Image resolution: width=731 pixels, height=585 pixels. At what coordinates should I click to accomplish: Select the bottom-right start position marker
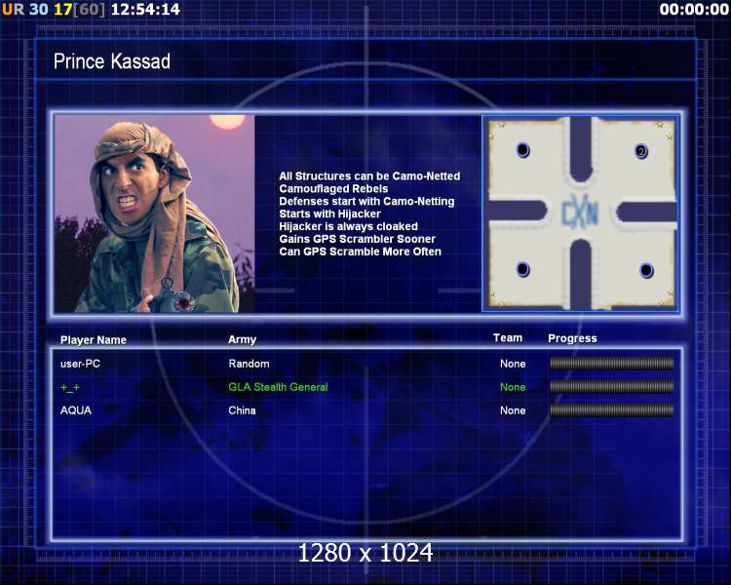coord(646,270)
